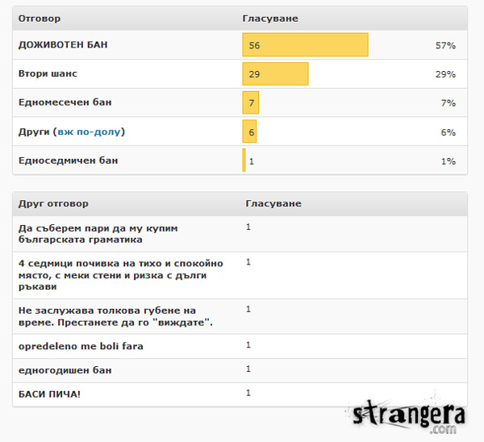
Task: Click the 'вж по-долу' link
Action: (x=90, y=131)
